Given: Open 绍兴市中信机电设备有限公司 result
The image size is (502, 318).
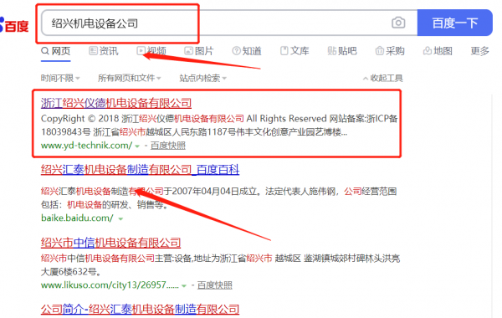Looking at the screenshot, I should (110, 243).
